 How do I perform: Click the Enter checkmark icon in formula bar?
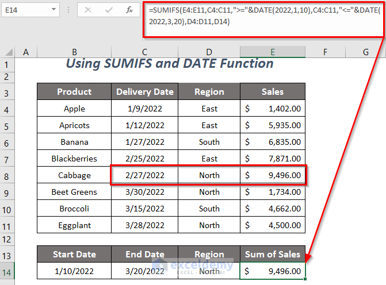tap(109, 10)
